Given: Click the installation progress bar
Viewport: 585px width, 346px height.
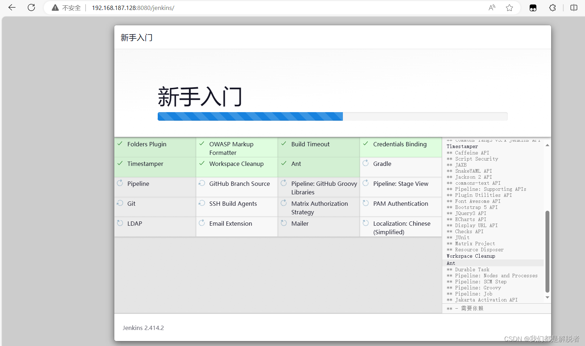Looking at the screenshot, I should [333, 116].
